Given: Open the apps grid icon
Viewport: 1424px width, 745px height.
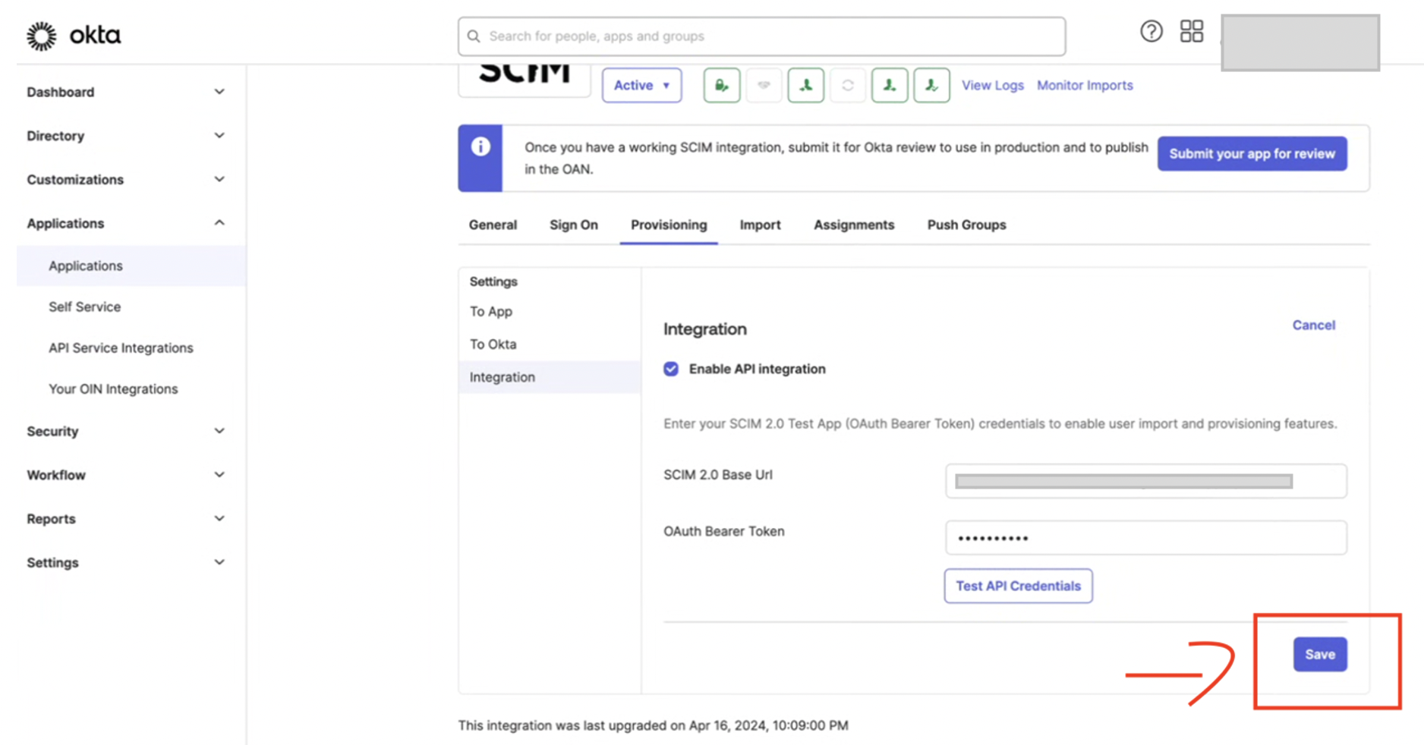Looking at the screenshot, I should (1191, 31).
